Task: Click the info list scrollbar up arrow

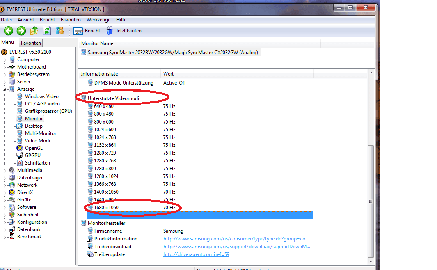Action: [x=371, y=73]
